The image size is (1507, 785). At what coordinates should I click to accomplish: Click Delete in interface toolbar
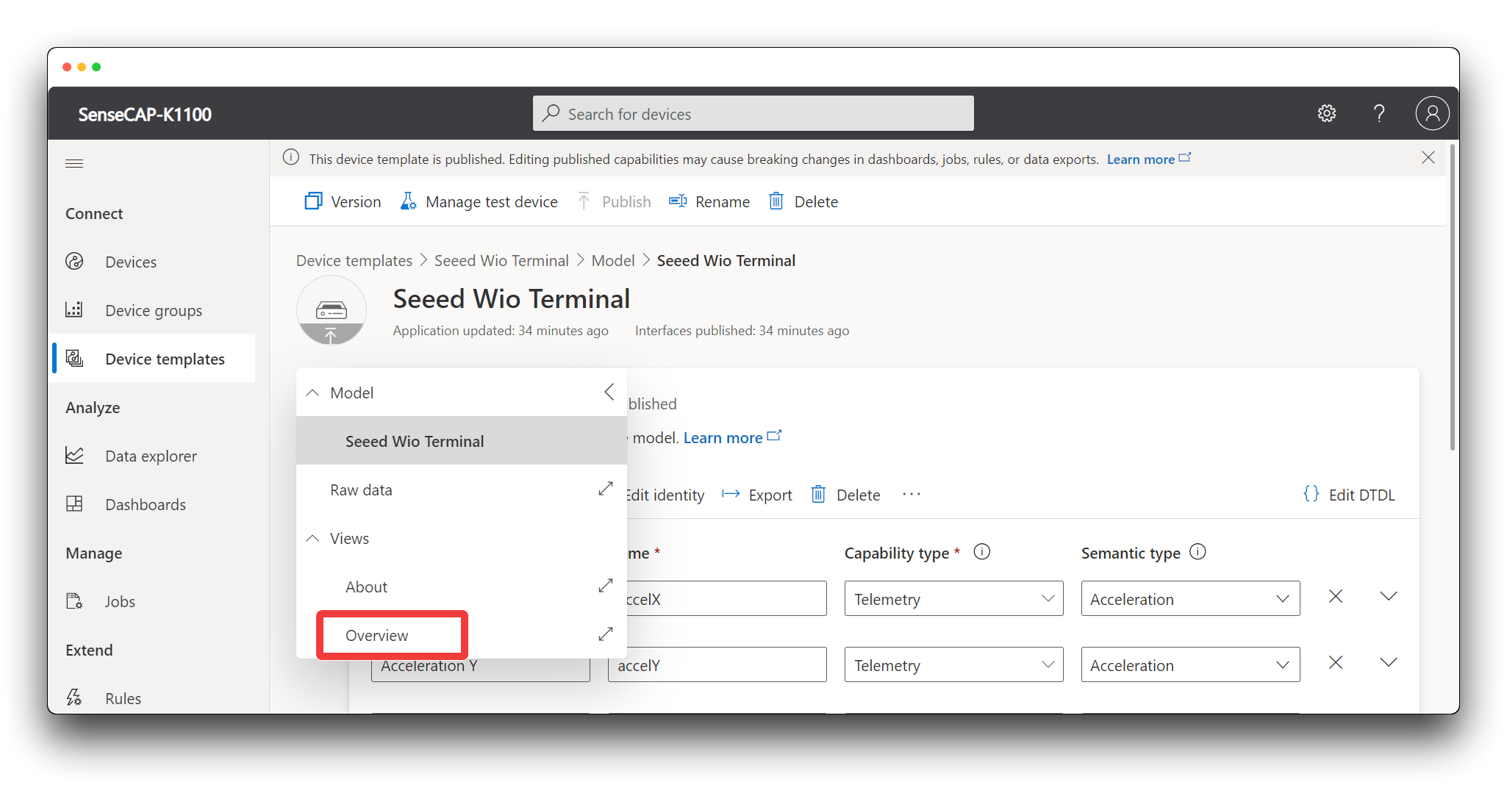(845, 495)
